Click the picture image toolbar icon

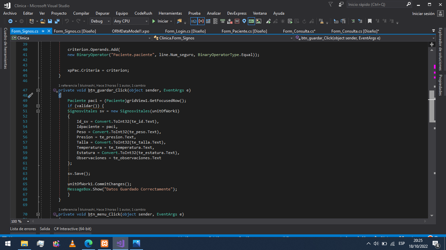click(259, 21)
